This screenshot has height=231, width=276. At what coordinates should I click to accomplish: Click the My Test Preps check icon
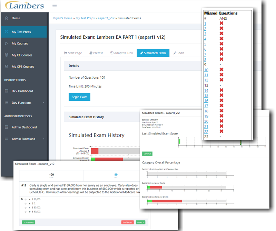tap(7, 32)
